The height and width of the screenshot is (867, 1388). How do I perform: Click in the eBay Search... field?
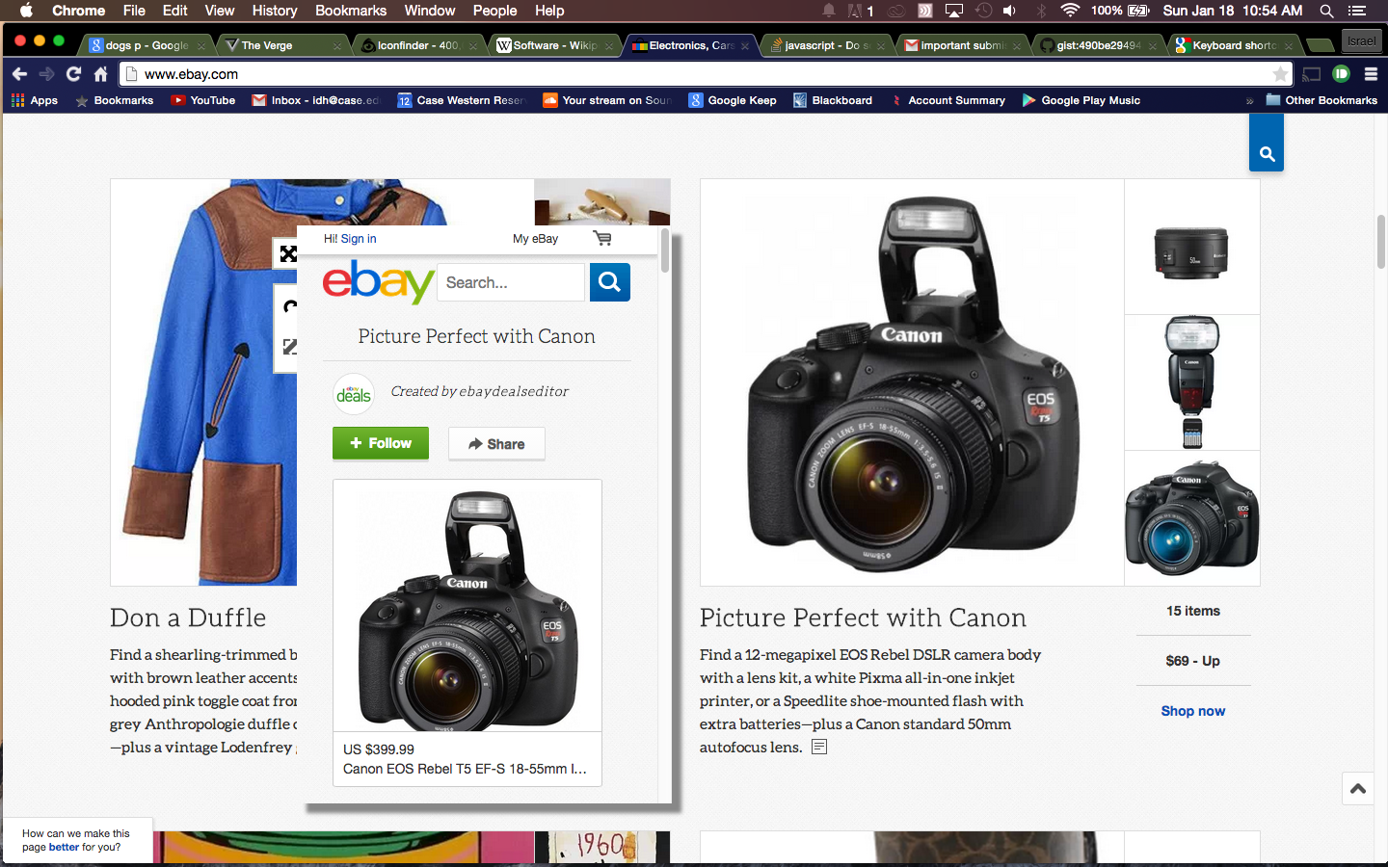click(x=511, y=282)
